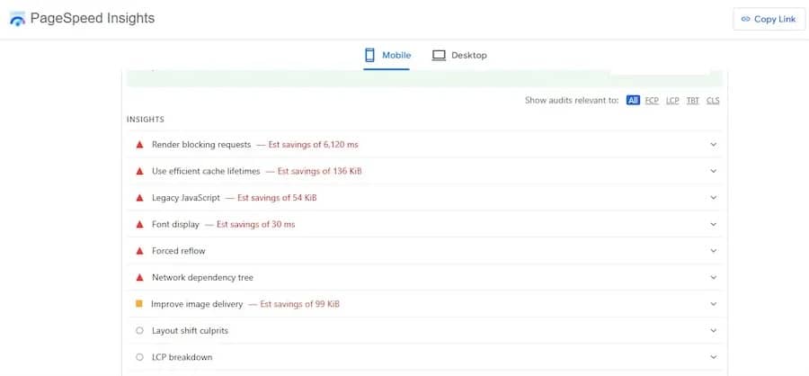The image size is (809, 376).
Task: Click the mobile phone icon
Action: point(369,55)
